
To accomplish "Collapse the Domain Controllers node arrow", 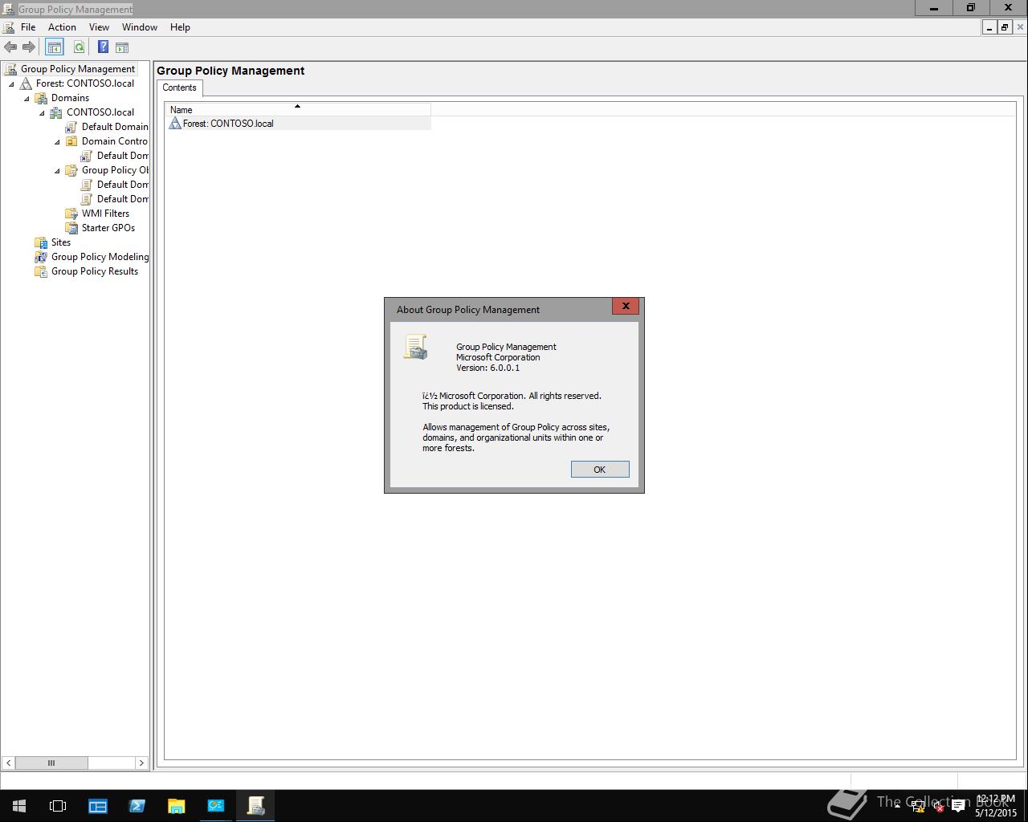I will point(57,141).
